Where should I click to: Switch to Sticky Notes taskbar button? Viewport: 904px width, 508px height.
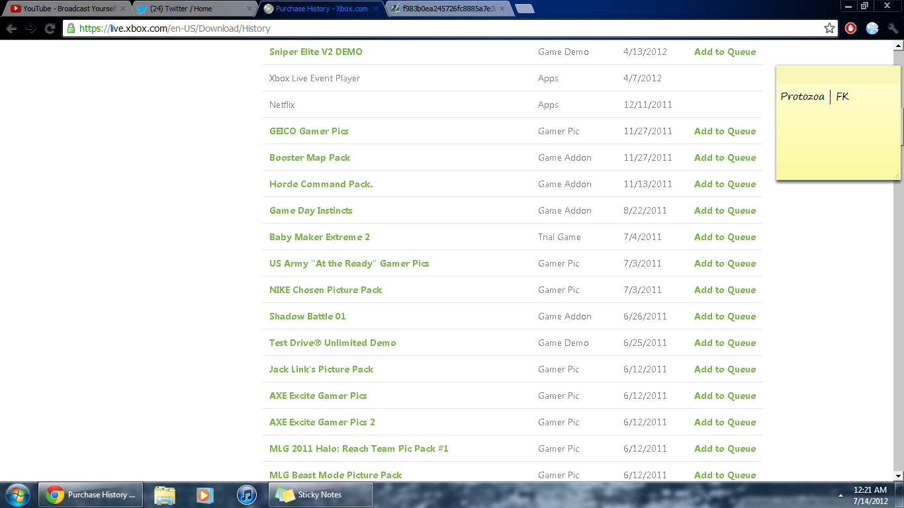click(x=320, y=495)
